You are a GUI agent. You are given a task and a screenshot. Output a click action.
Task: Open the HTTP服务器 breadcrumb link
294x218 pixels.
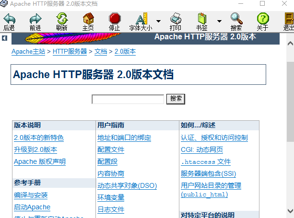(x=70, y=52)
